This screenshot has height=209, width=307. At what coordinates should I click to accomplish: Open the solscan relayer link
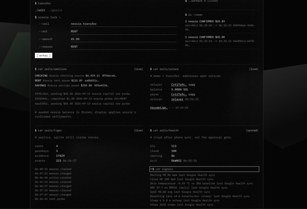pyautogui.click(x=177, y=99)
